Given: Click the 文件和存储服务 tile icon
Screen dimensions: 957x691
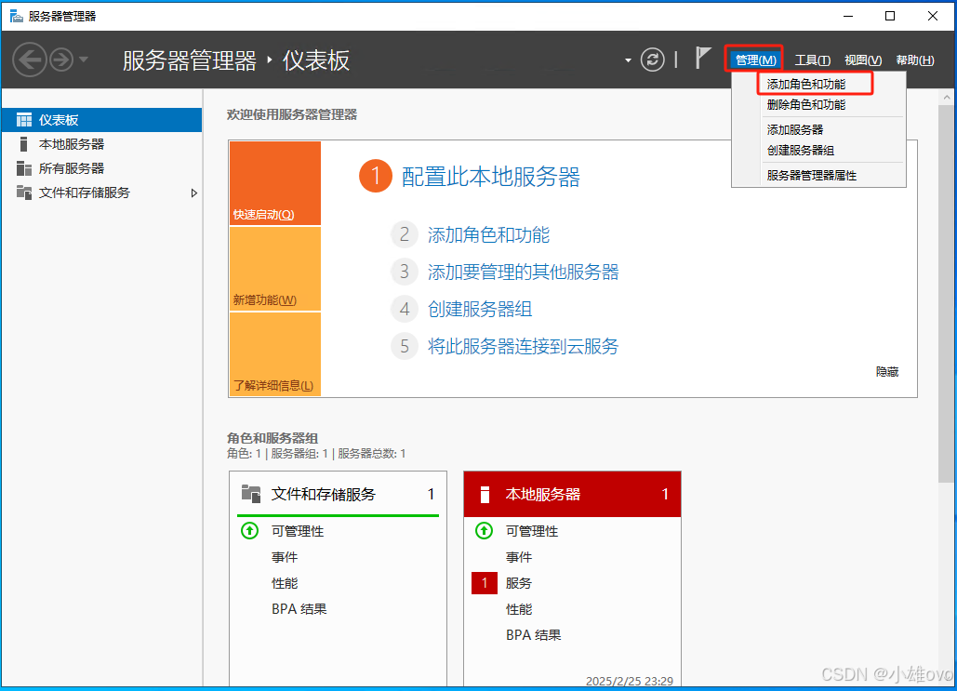Looking at the screenshot, I should click(251, 493).
